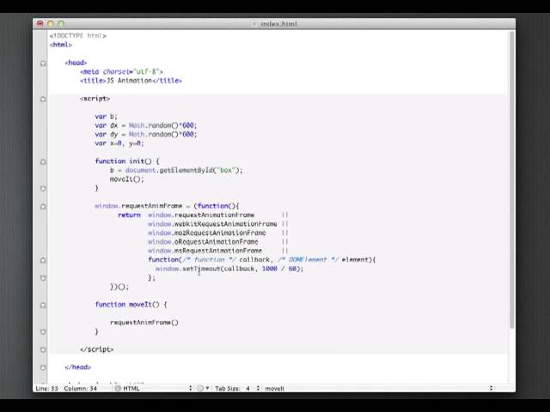550x412 pixels.
Task: Place cursor on 'var b;' line
Action: tap(106, 117)
